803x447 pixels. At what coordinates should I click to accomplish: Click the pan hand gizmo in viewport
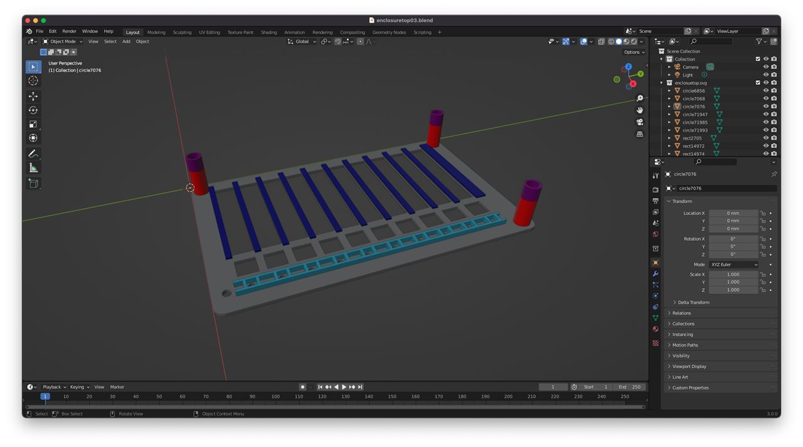click(640, 110)
